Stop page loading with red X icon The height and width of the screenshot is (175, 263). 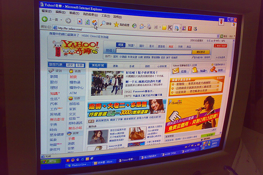tap(80, 21)
